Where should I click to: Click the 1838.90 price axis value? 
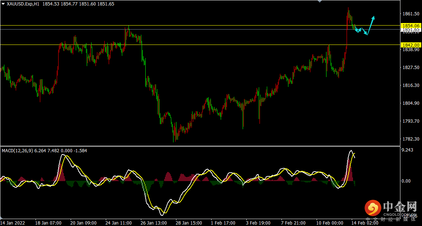click(411, 50)
